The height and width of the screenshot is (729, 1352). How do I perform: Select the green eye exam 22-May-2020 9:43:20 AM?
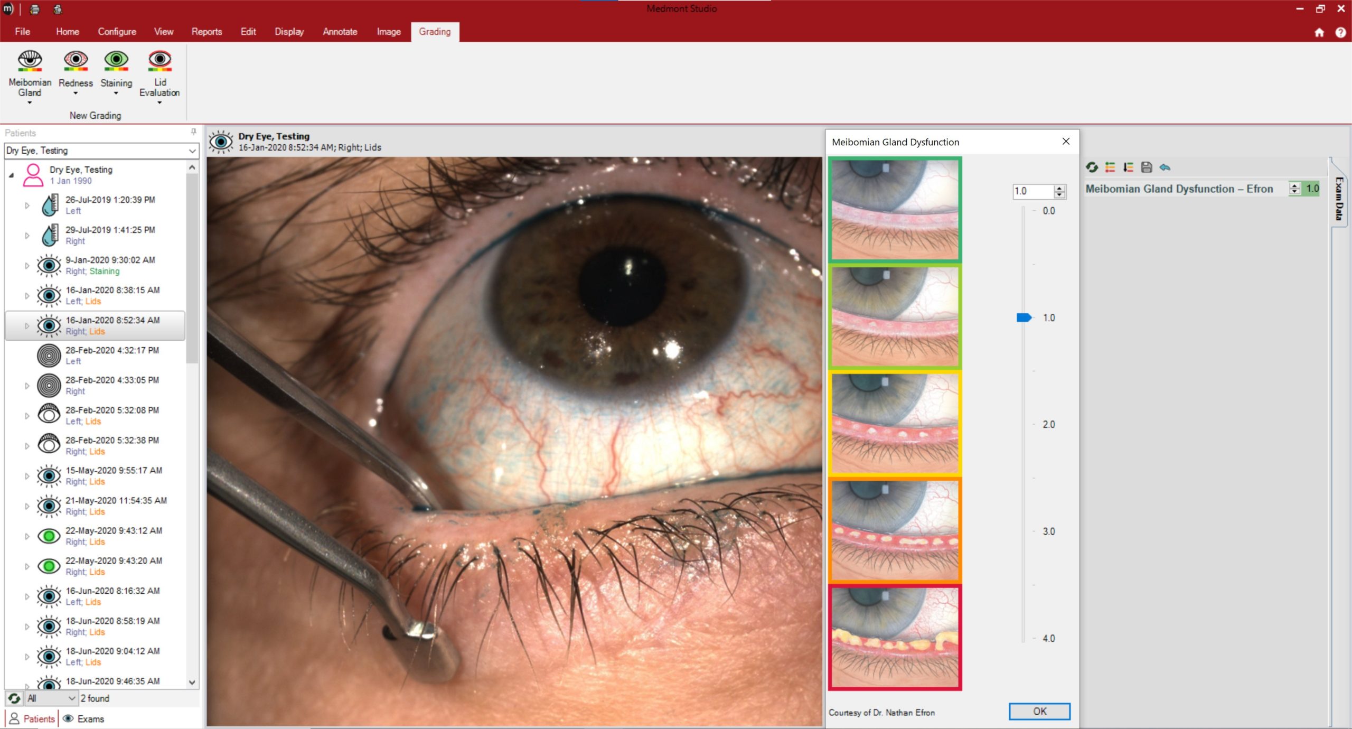coord(110,566)
